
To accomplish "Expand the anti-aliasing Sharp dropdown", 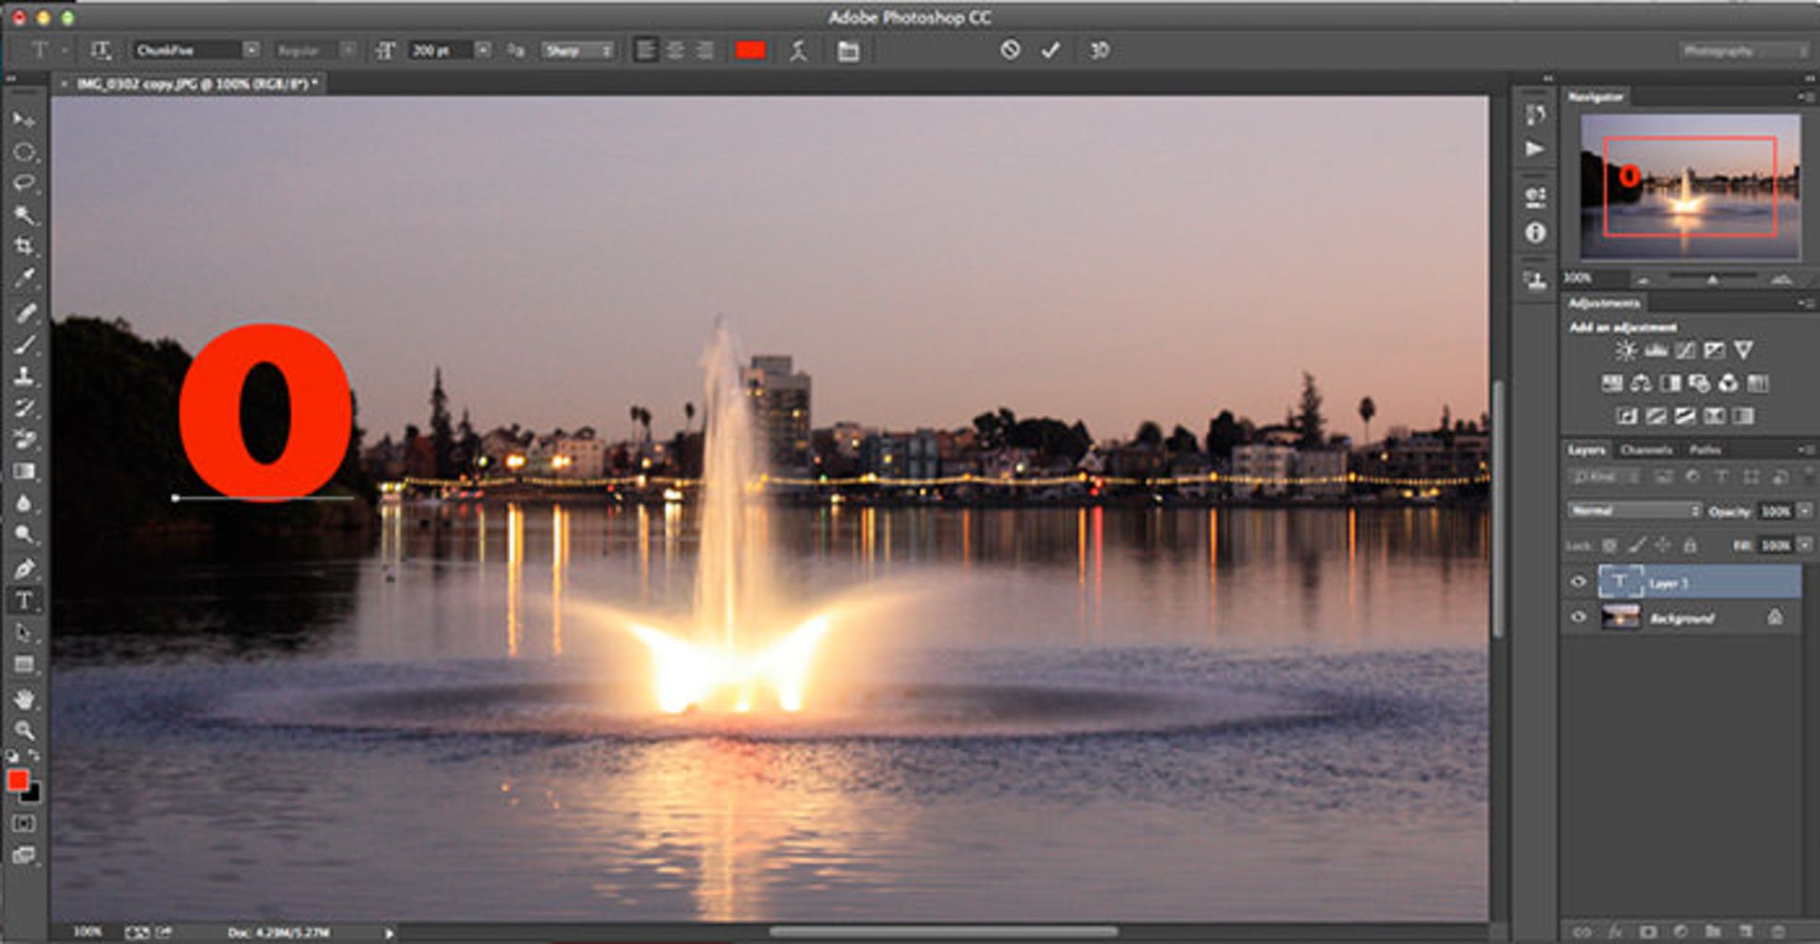I will 578,50.
